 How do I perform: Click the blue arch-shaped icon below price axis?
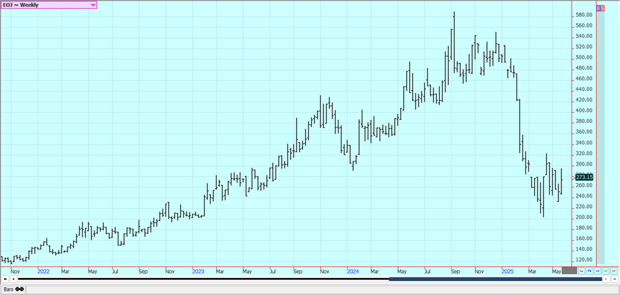(x=589, y=271)
